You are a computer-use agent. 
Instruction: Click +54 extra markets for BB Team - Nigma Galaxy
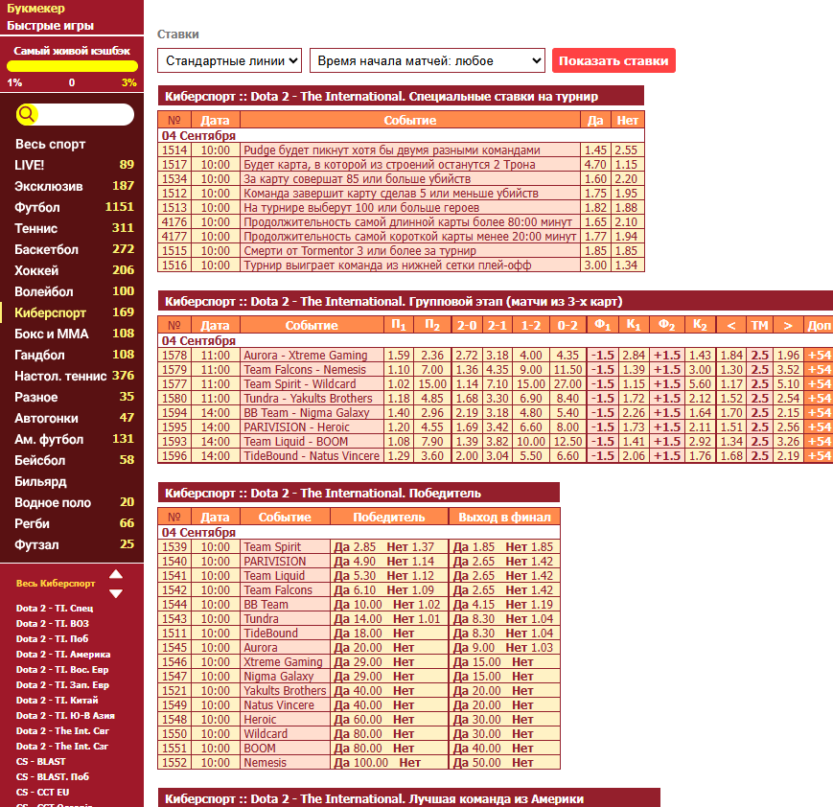pos(819,413)
